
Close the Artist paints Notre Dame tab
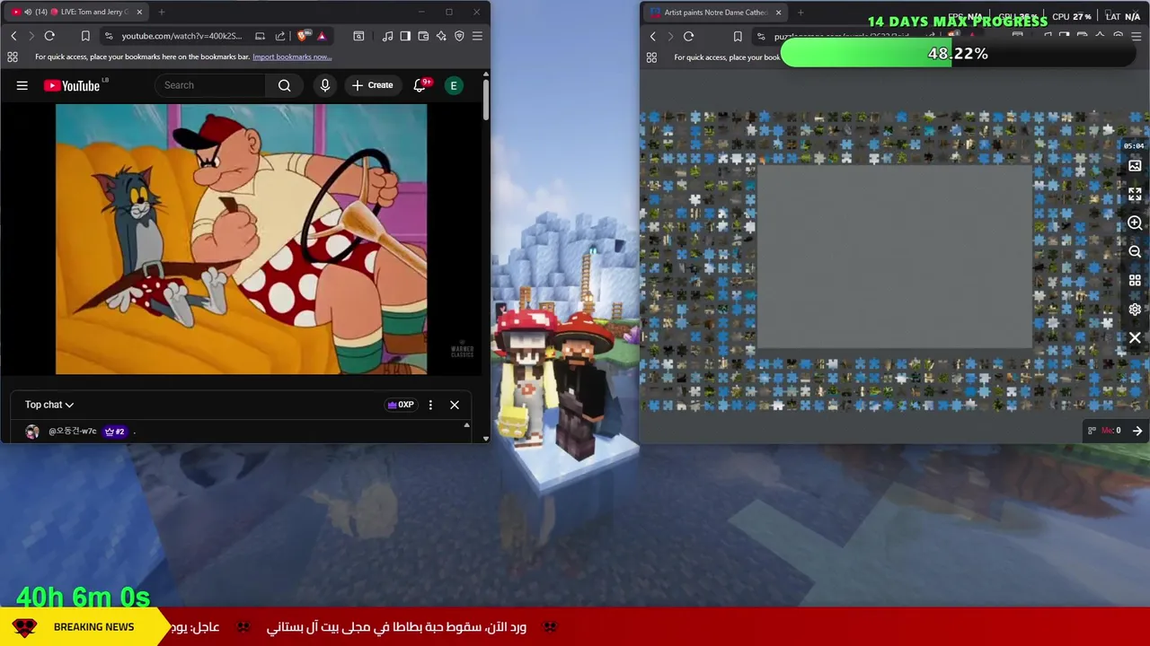pyautogui.click(x=778, y=13)
